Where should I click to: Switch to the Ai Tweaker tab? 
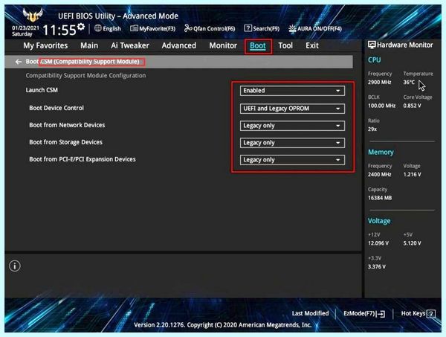(130, 45)
